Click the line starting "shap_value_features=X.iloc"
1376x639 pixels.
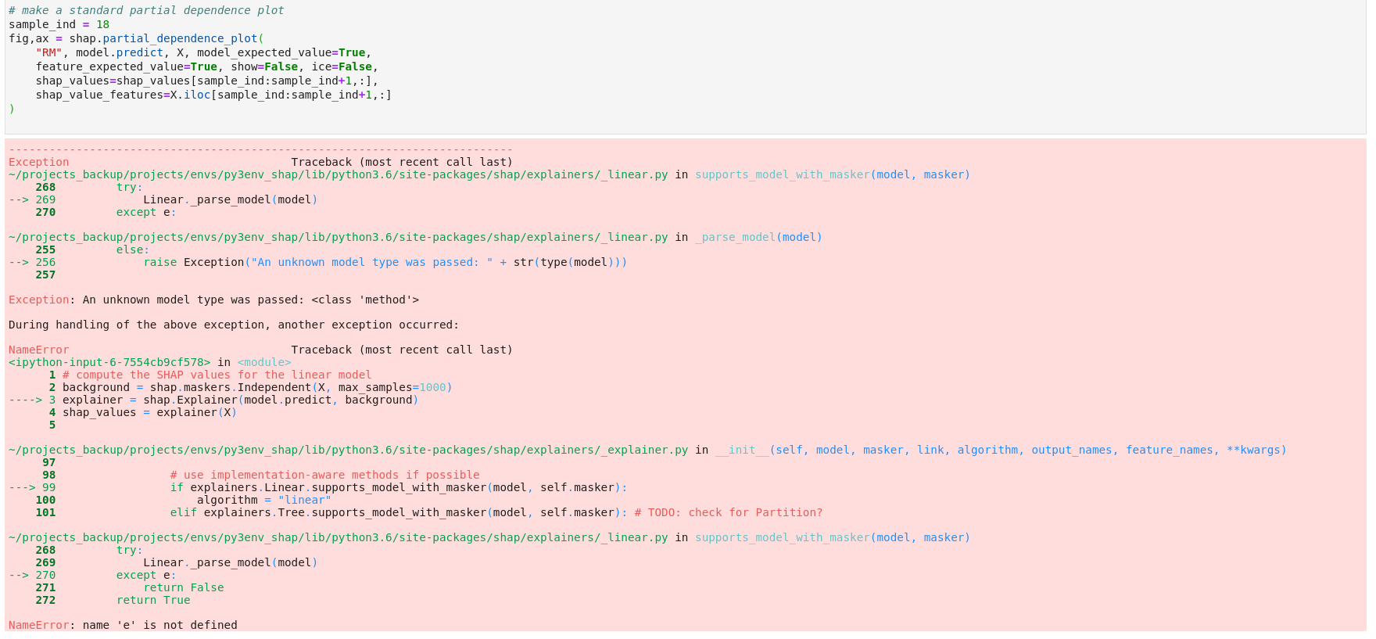click(x=213, y=95)
